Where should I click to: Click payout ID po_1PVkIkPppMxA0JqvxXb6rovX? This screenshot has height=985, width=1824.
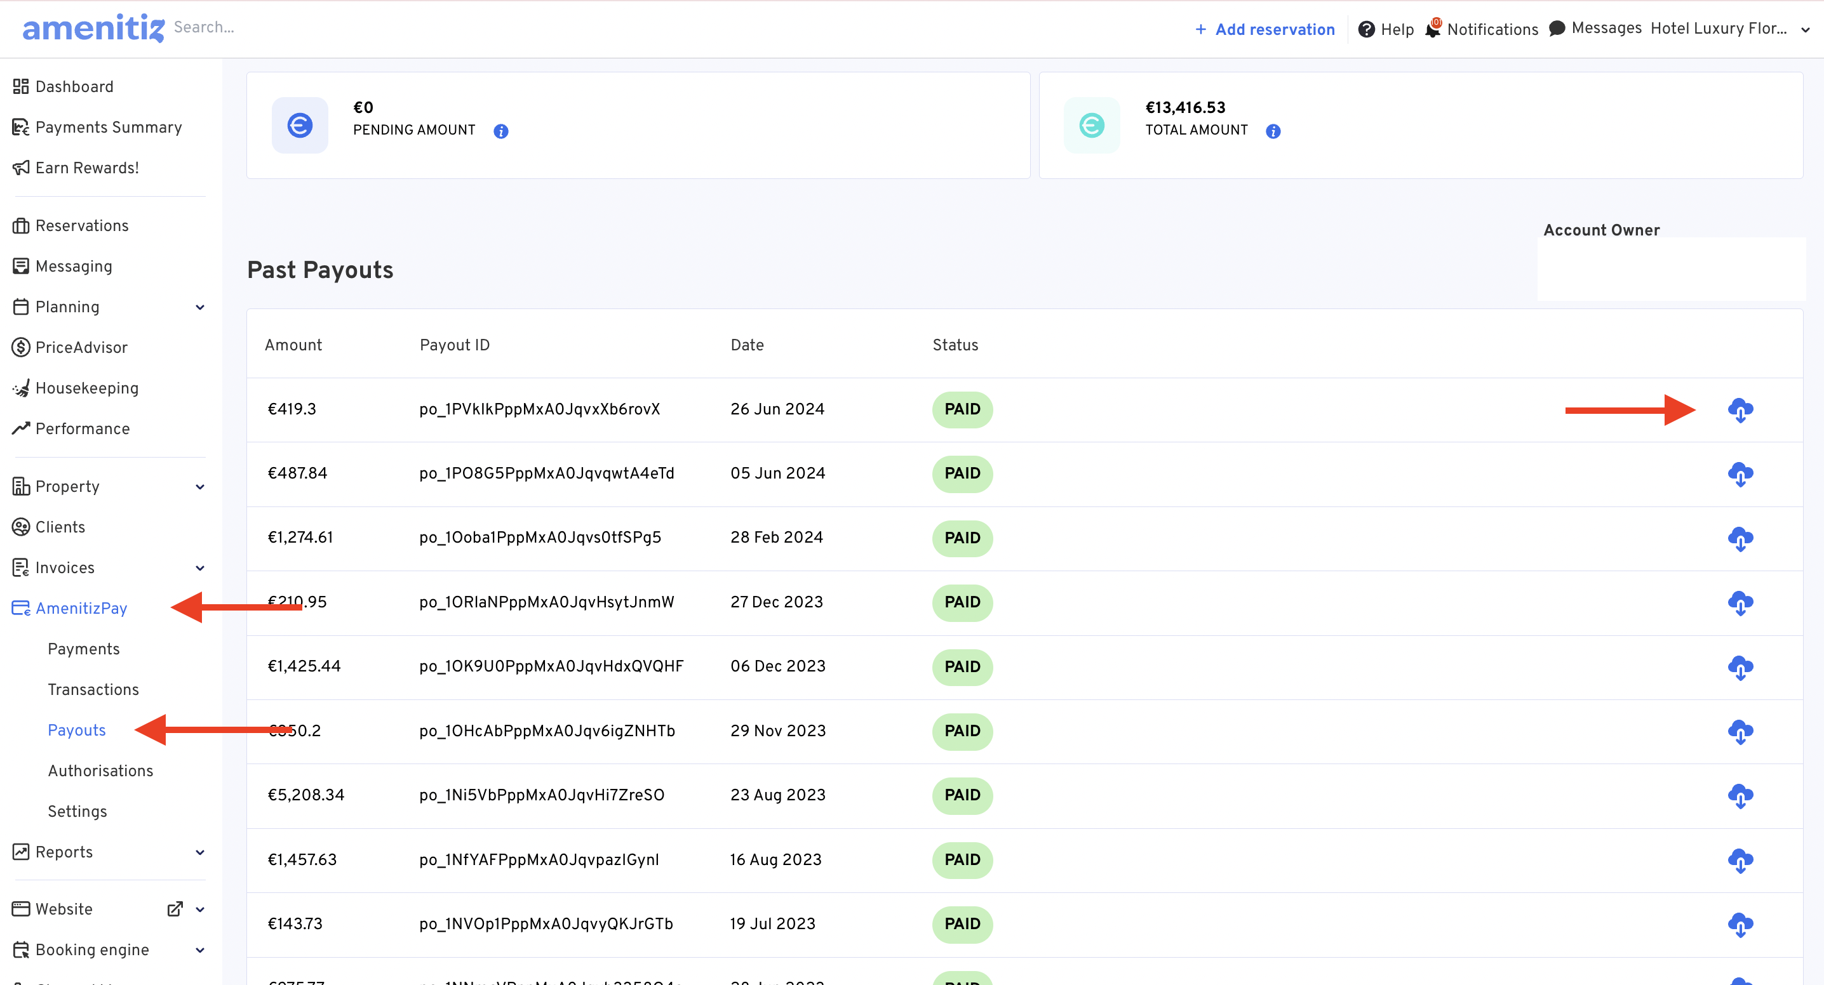(x=540, y=409)
